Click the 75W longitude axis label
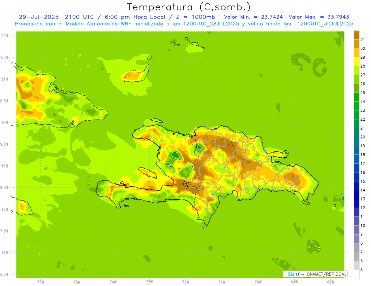 pos(77,282)
